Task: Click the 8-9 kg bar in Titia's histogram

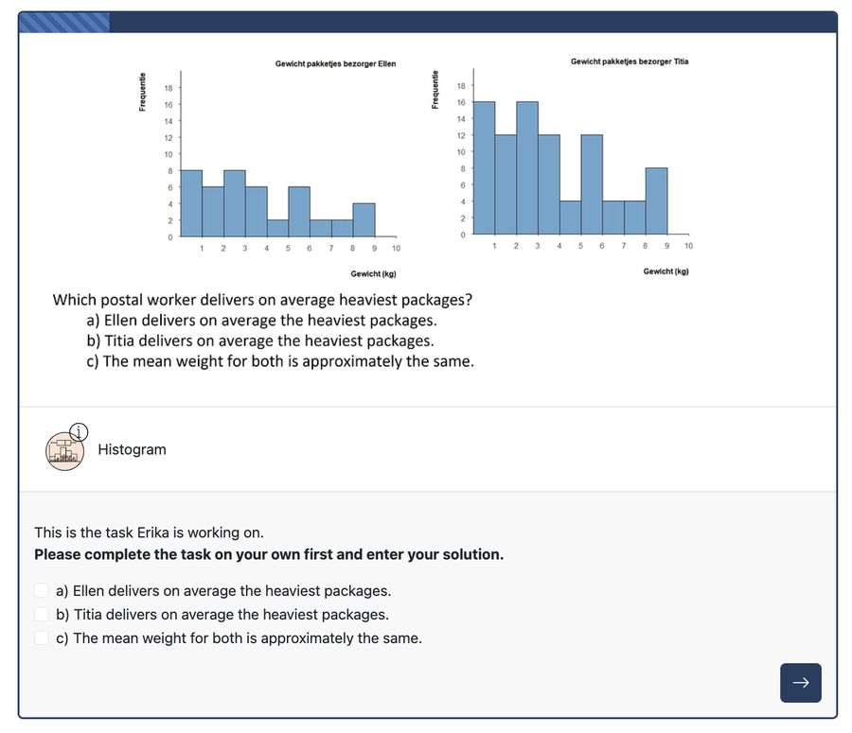Action: point(656,201)
